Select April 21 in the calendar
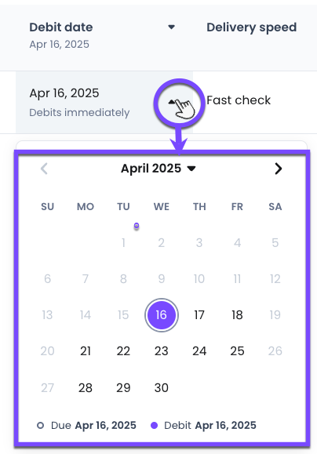The image size is (317, 454). pyautogui.click(x=86, y=351)
